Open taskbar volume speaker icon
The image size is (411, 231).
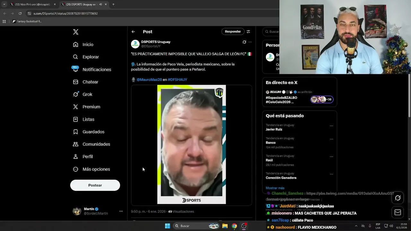[391, 226]
